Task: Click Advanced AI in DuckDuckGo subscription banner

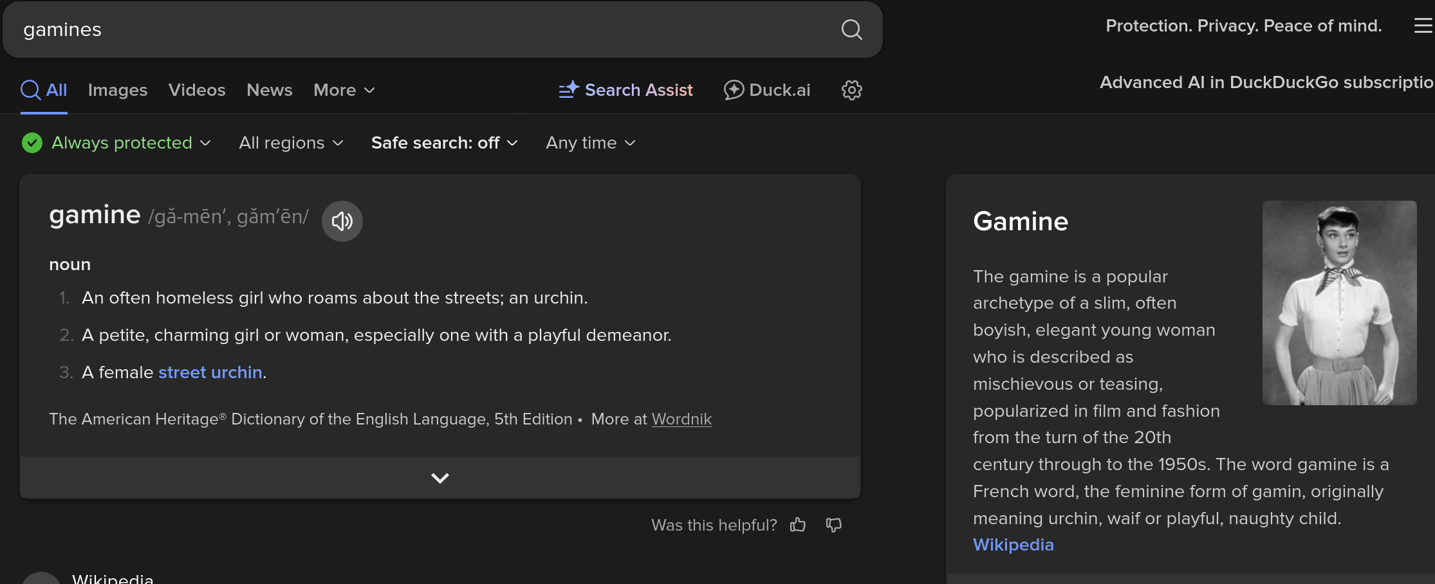Action: [1267, 82]
